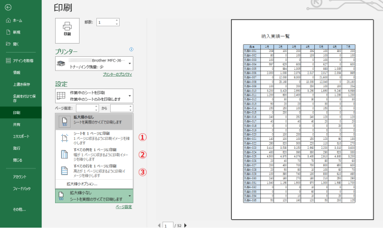
Task: Decrease copies with down stepper arrow
Action: (x=117, y=24)
